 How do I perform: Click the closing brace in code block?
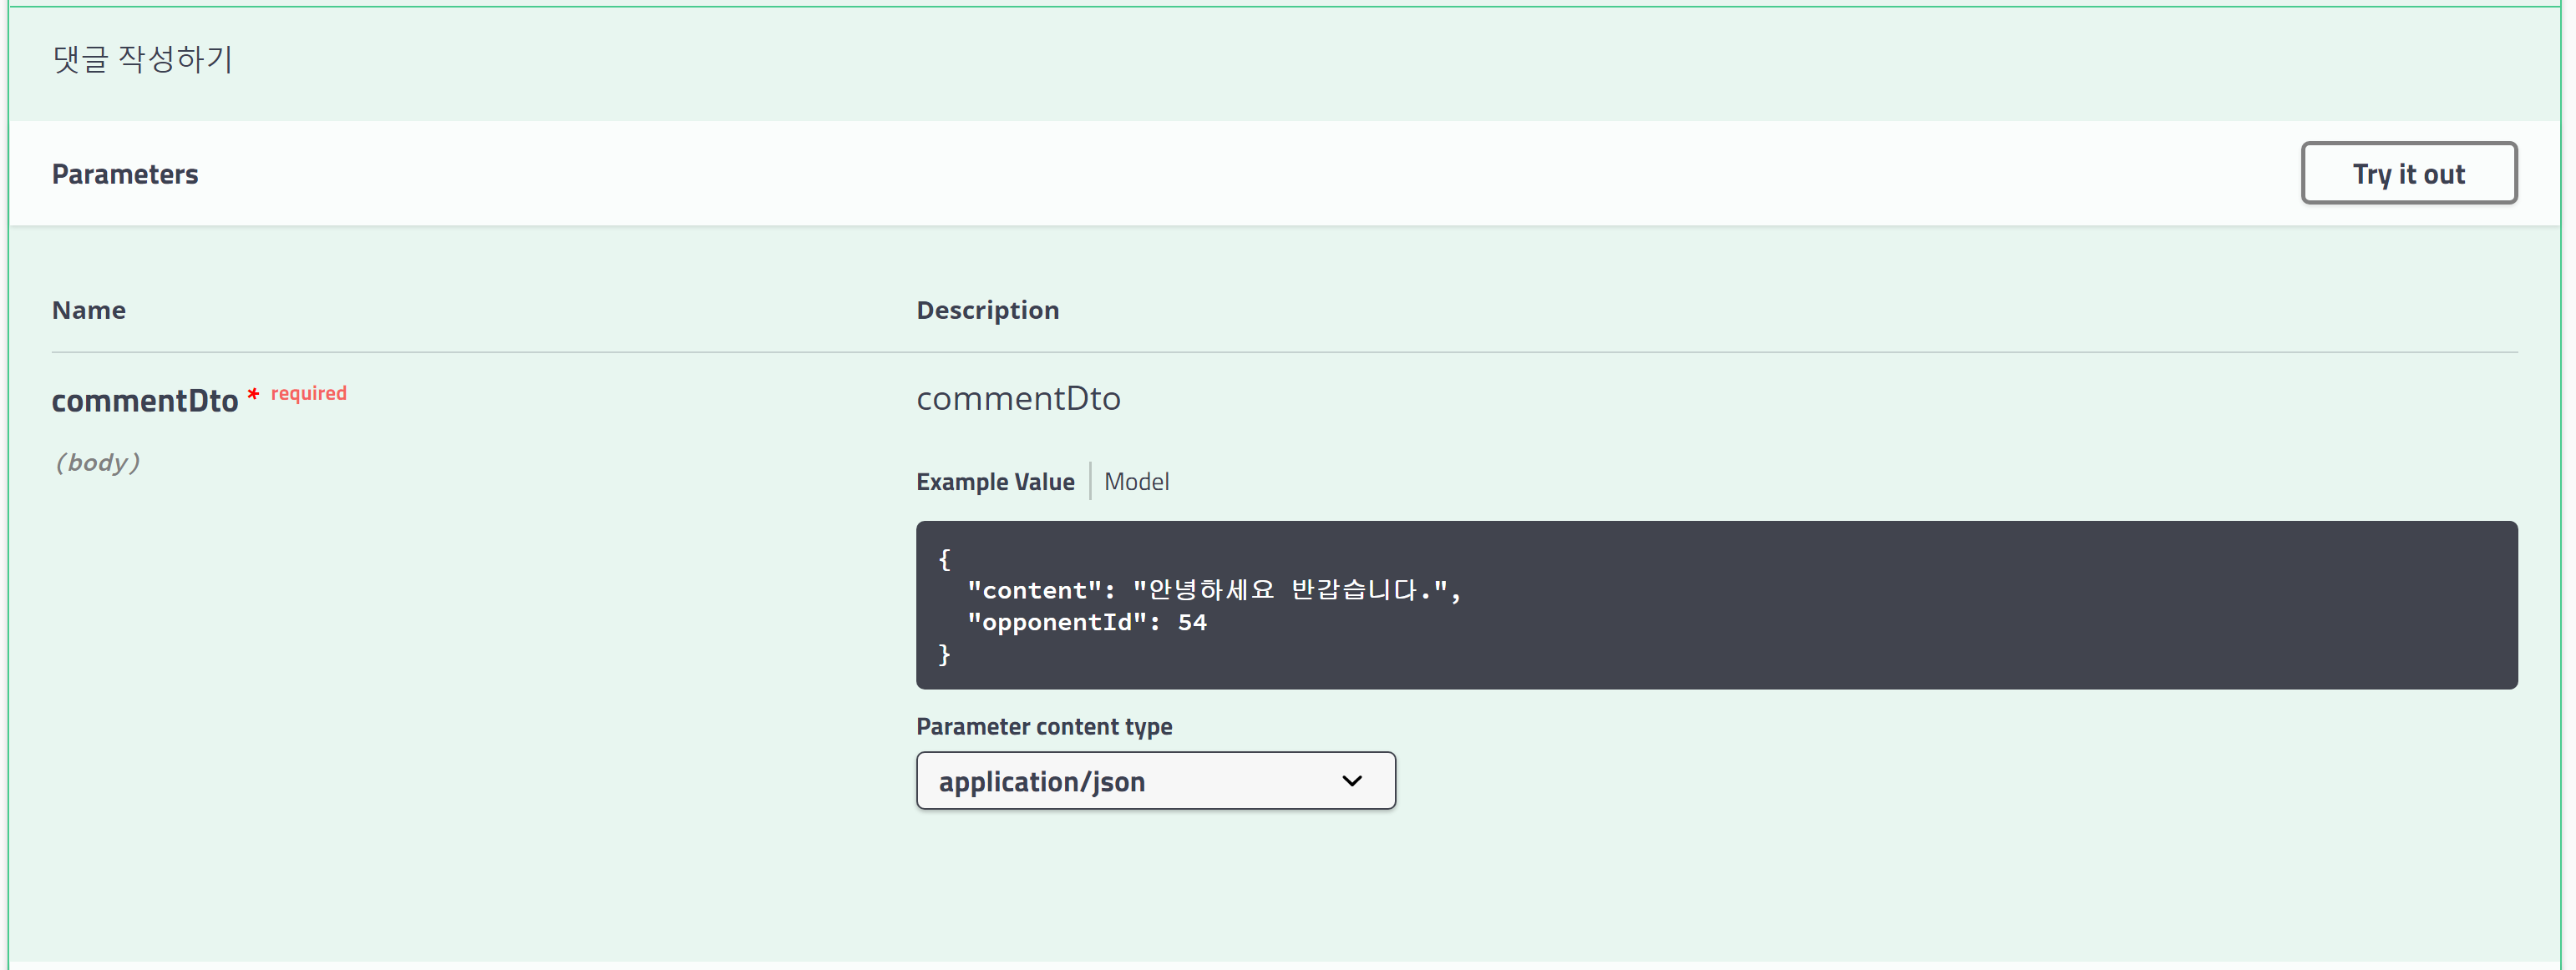tap(944, 654)
